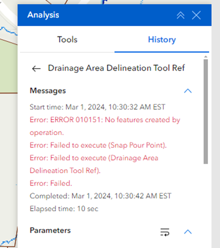
Task: Click the Completed timestamp message line
Action: tap(100, 196)
